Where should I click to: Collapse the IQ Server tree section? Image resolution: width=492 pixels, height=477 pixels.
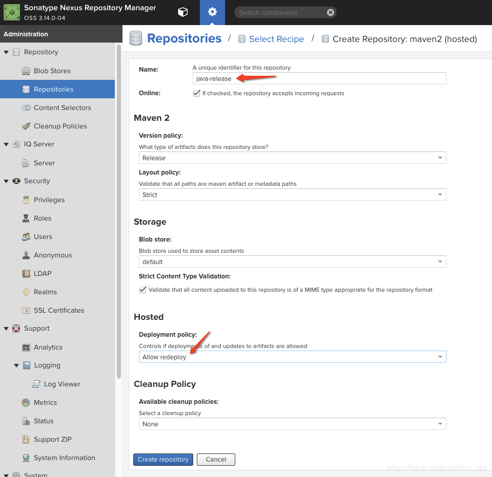(6, 144)
